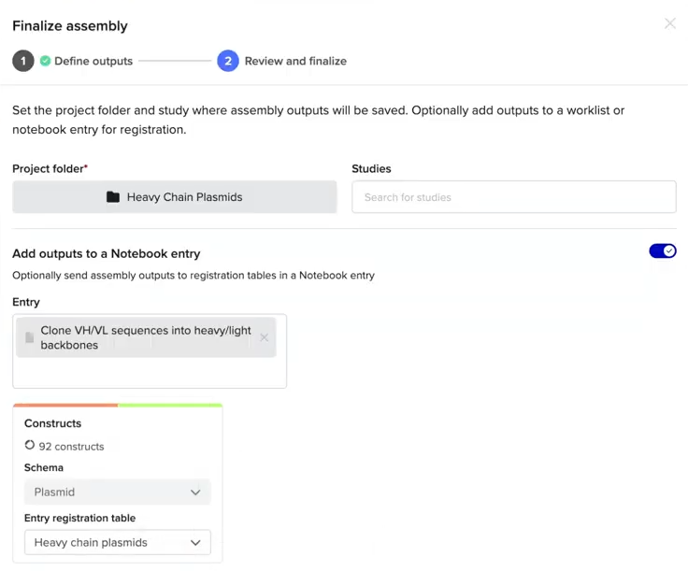The image size is (688, 571).
Task: Click the empty area in Entry box
Action: point(150,374)
